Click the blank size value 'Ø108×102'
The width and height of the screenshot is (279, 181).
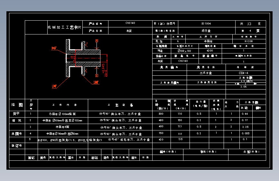pos(184,51)
